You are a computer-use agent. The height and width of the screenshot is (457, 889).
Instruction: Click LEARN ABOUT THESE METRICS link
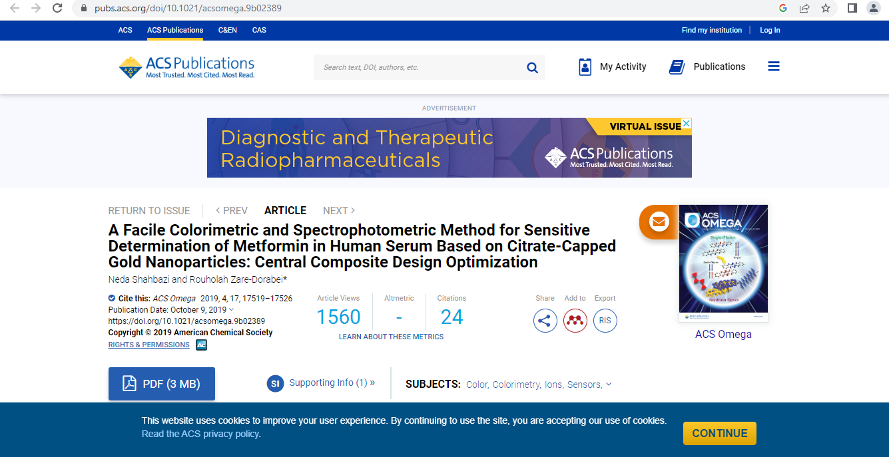(391, 337)
